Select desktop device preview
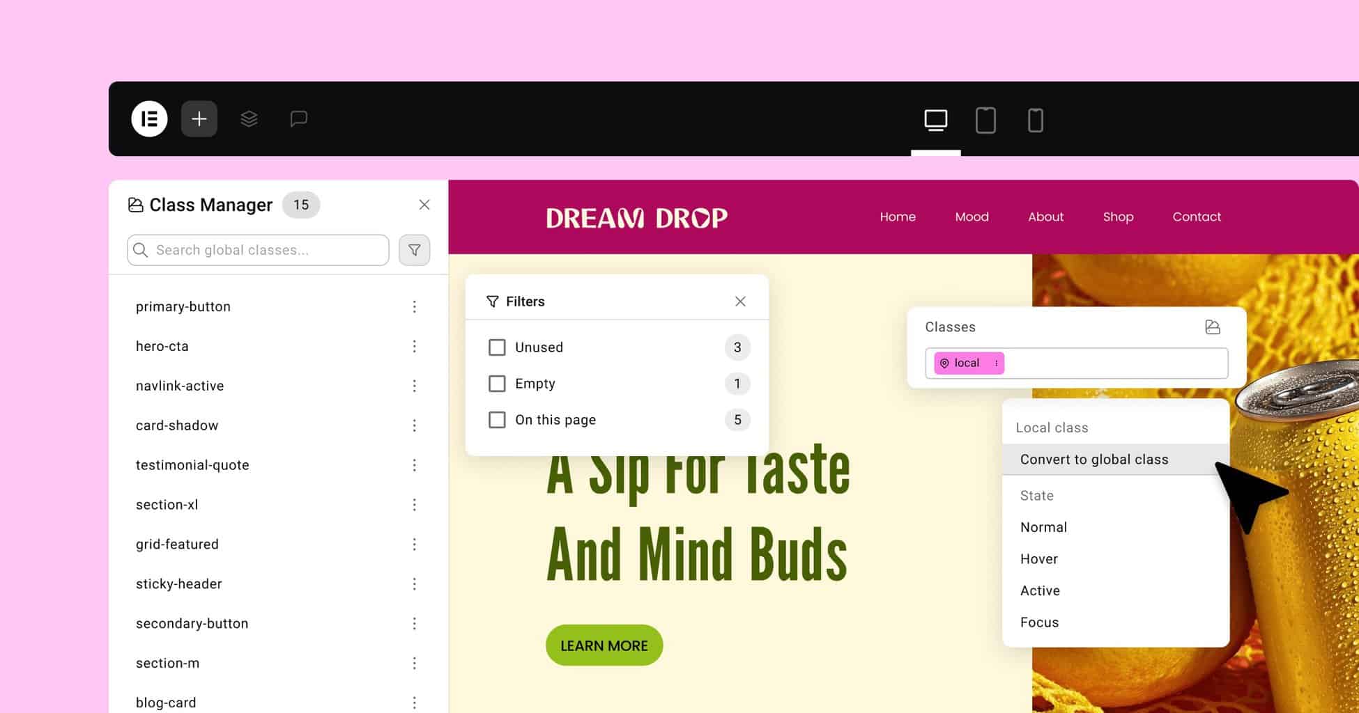The width and height of the screenshot is (1359, 713). point(935,120)
